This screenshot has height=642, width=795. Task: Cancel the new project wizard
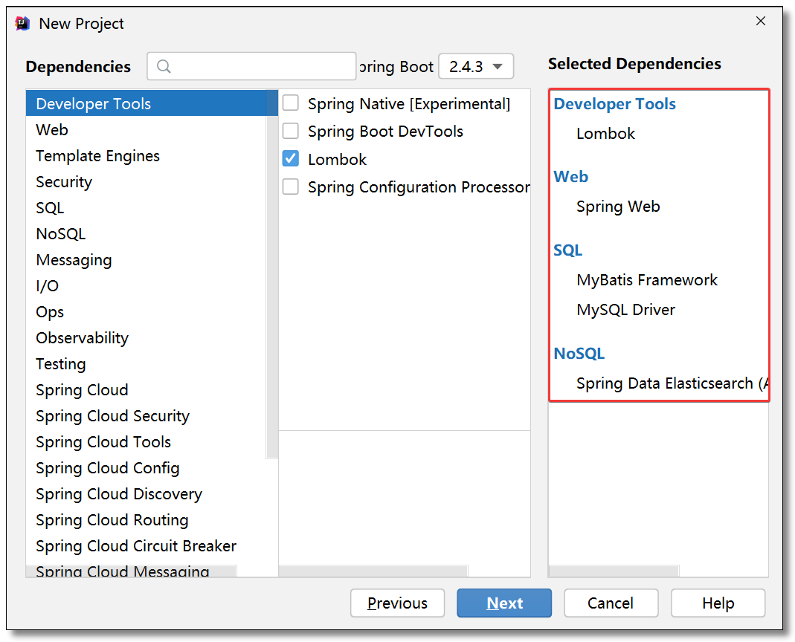(x=611, y=603)
